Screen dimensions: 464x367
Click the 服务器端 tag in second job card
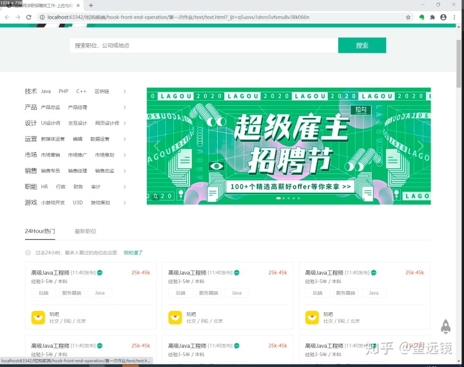208,293
